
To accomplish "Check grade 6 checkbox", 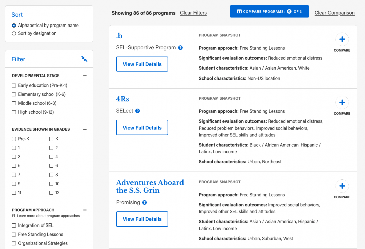I will pos(51,166).
